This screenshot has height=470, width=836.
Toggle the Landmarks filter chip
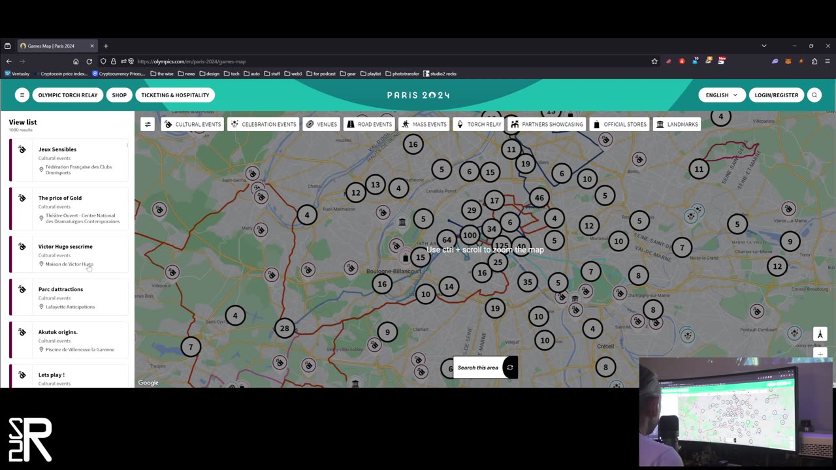[677, 124]
